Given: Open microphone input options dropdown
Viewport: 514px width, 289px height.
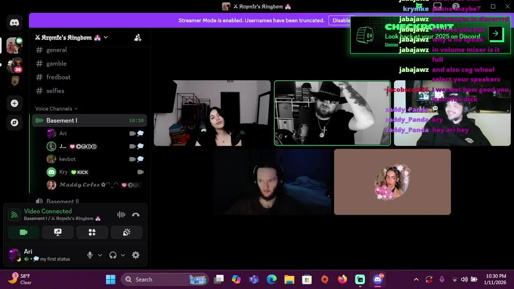Looking at the screenshot, I should [x=100, y=255].
